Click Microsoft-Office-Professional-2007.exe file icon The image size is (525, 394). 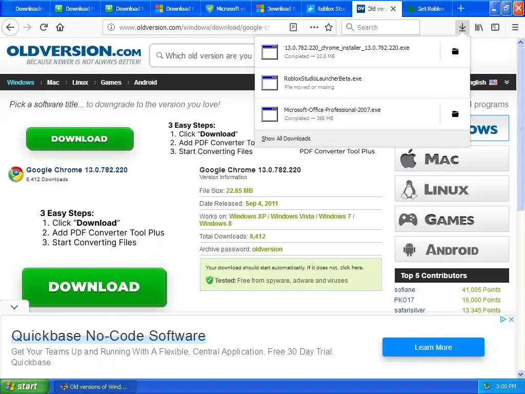click(270, 114)
